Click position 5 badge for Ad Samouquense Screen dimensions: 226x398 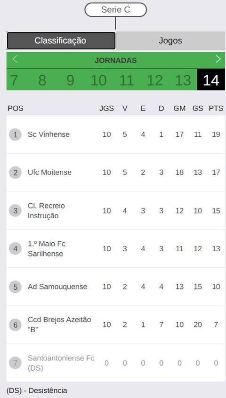click(x=15, y=287)
